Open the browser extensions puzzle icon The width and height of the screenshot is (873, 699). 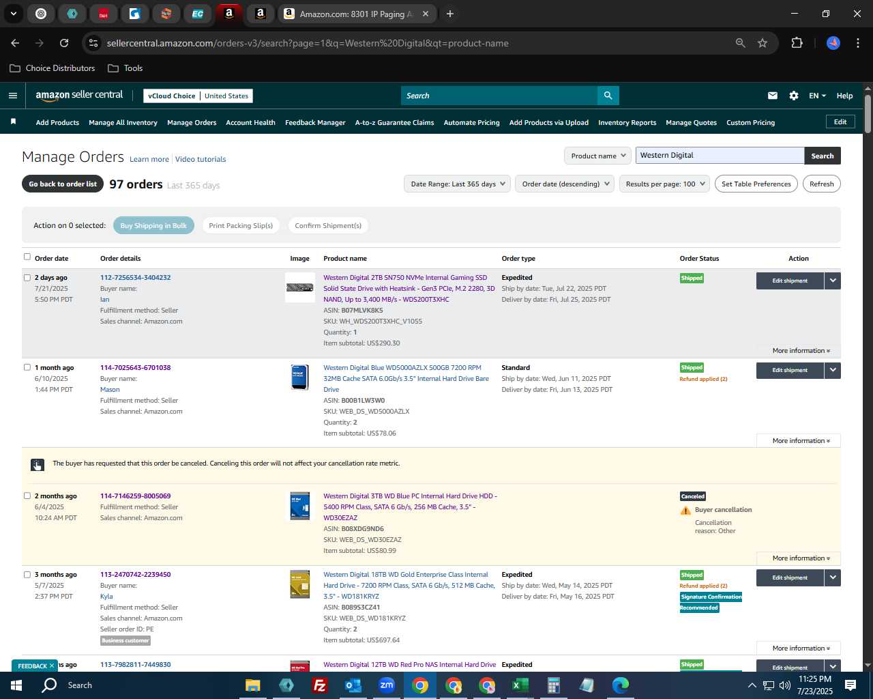[x=797, y=43]
